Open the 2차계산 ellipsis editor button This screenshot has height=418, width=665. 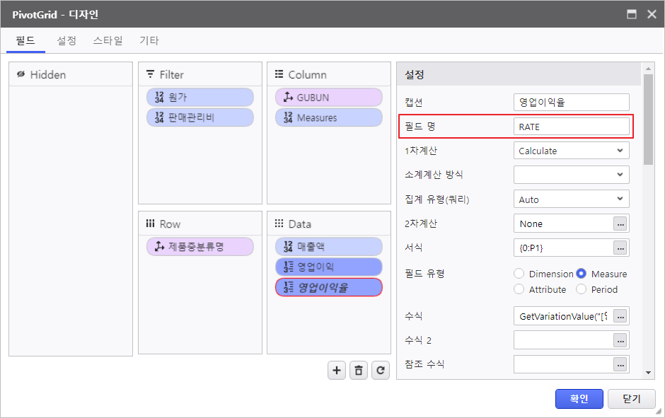(x=620, y=223)
